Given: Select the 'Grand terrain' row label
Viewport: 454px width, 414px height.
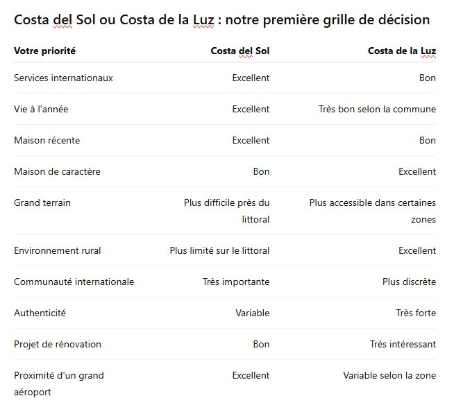Looking at the screenshot, I should coord(42,203).
